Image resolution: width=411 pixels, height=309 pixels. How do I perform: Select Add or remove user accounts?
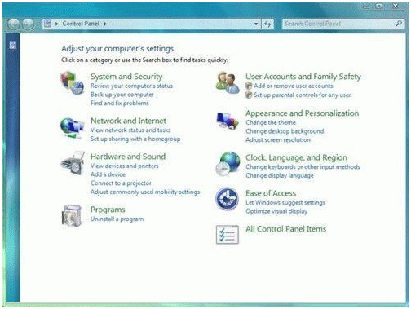pyautogui.click(x=294, y=86)
